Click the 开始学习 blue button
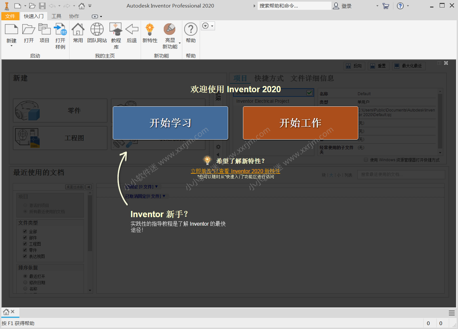This screenshot has height=329, width=458. 170,123
